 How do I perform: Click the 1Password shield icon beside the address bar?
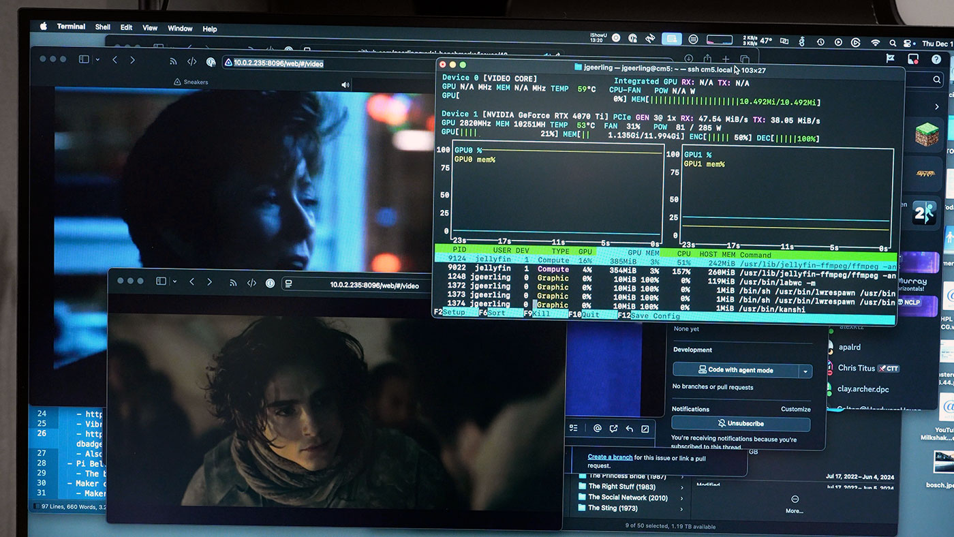tap(211, 62)
